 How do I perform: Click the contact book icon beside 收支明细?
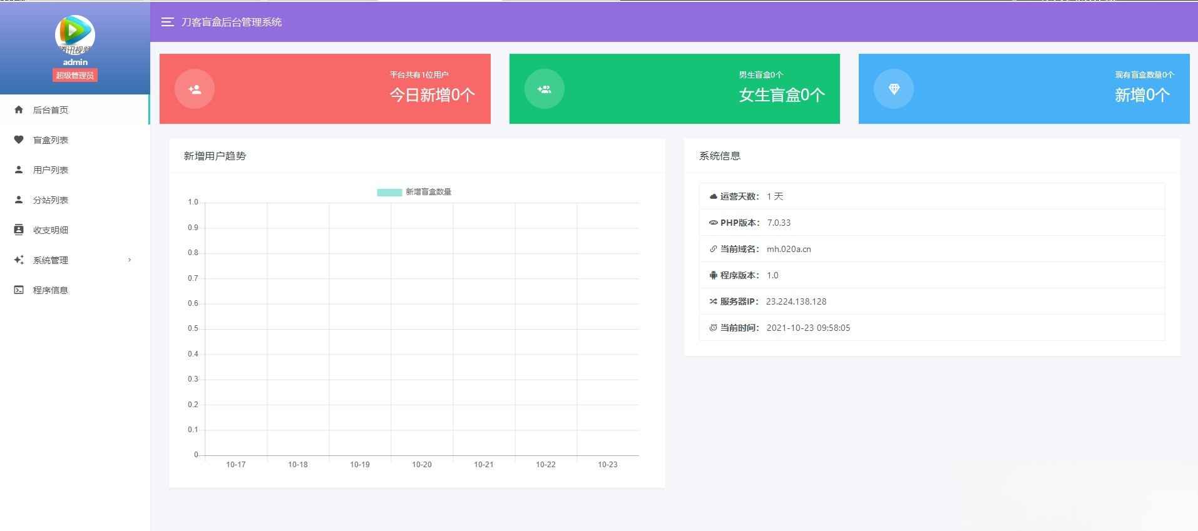(x=19, y=230)
